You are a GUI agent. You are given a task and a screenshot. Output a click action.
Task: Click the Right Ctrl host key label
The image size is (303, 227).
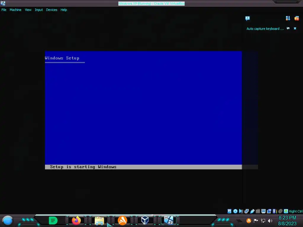(x=296, y=211)
